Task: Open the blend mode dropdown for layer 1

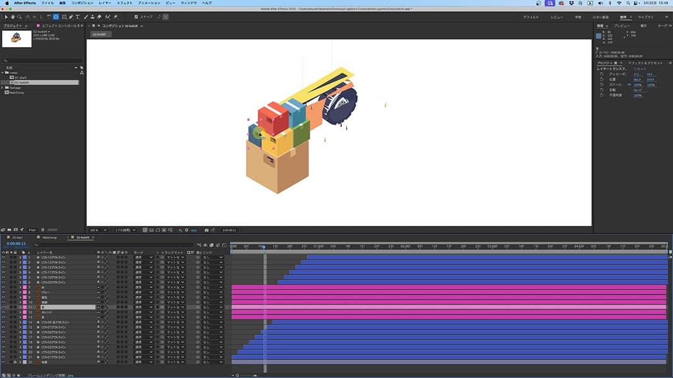Action: (143, 258)
